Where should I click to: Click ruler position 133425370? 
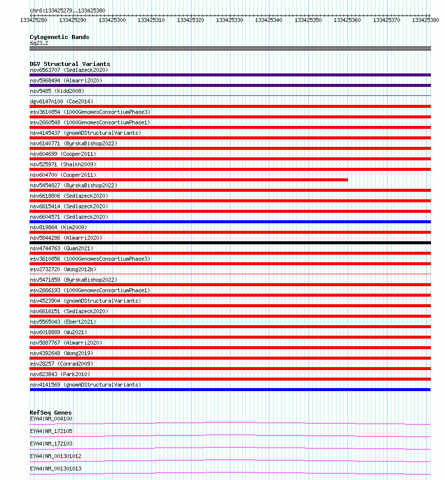[x=386, y=20]
